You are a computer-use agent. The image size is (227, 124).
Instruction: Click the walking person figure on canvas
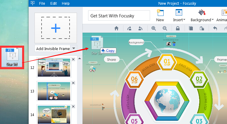103,107
